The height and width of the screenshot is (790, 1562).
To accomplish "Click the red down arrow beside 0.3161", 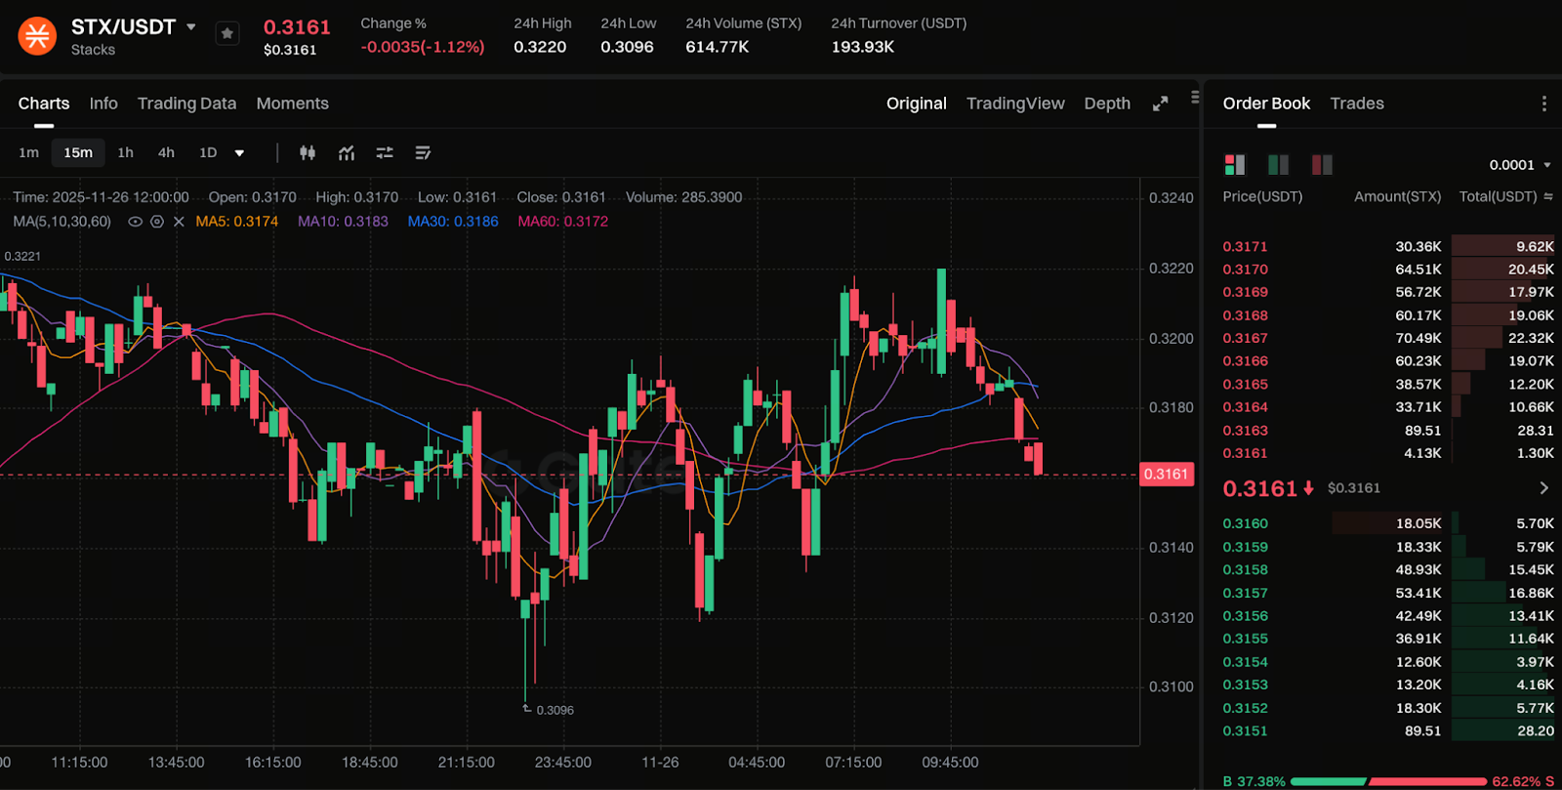I will (x=1308, y=488).
